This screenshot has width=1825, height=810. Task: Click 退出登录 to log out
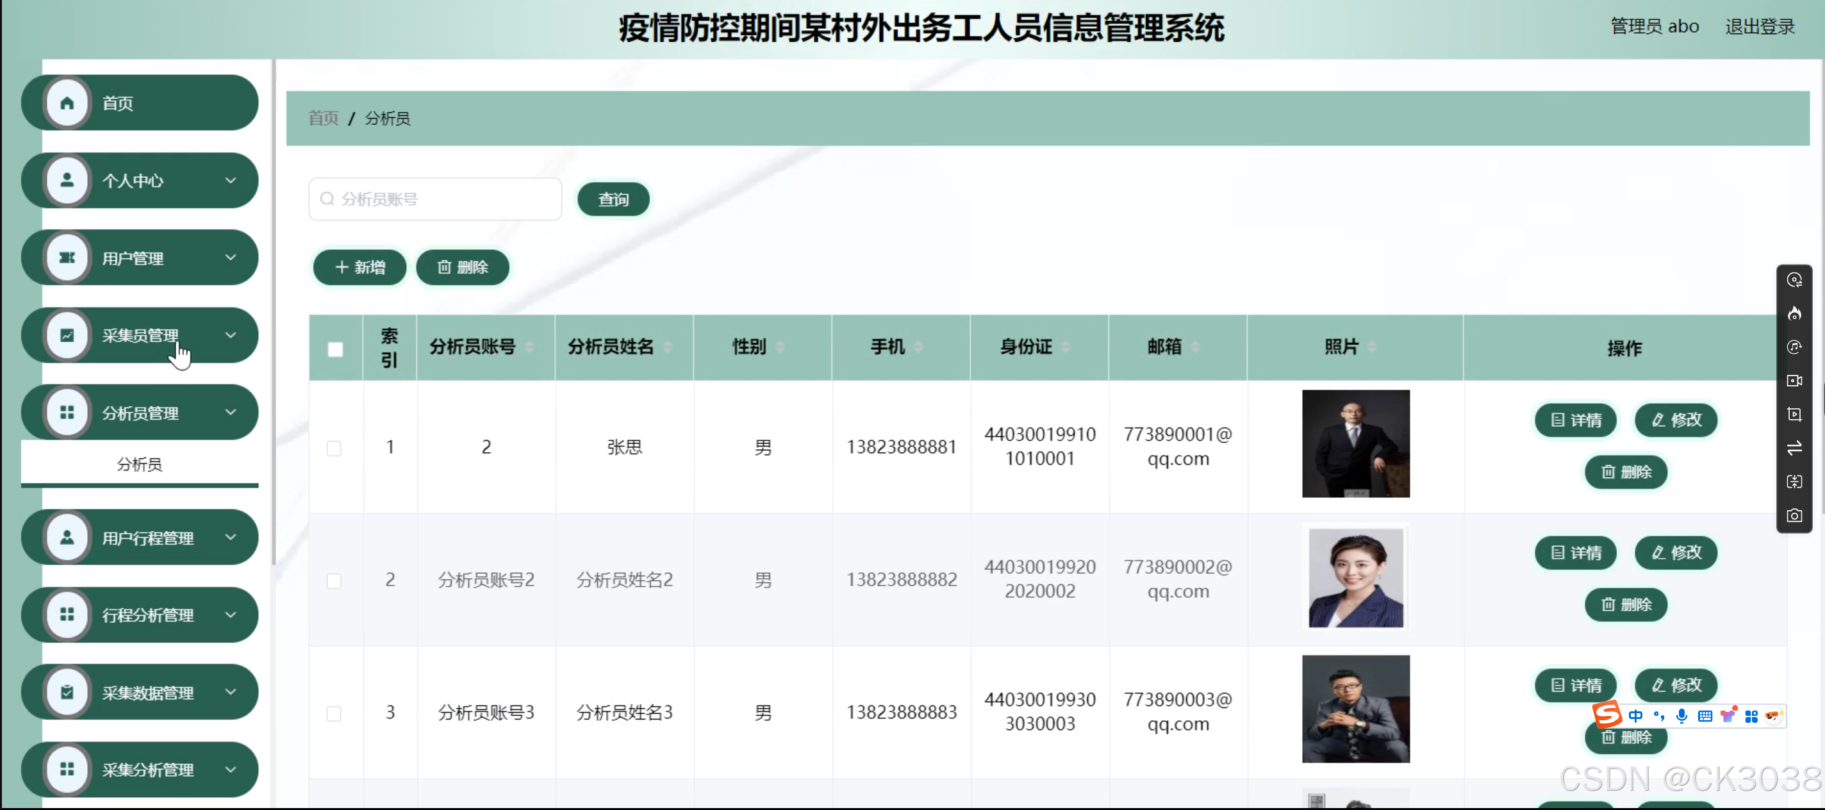point(1759,27)
